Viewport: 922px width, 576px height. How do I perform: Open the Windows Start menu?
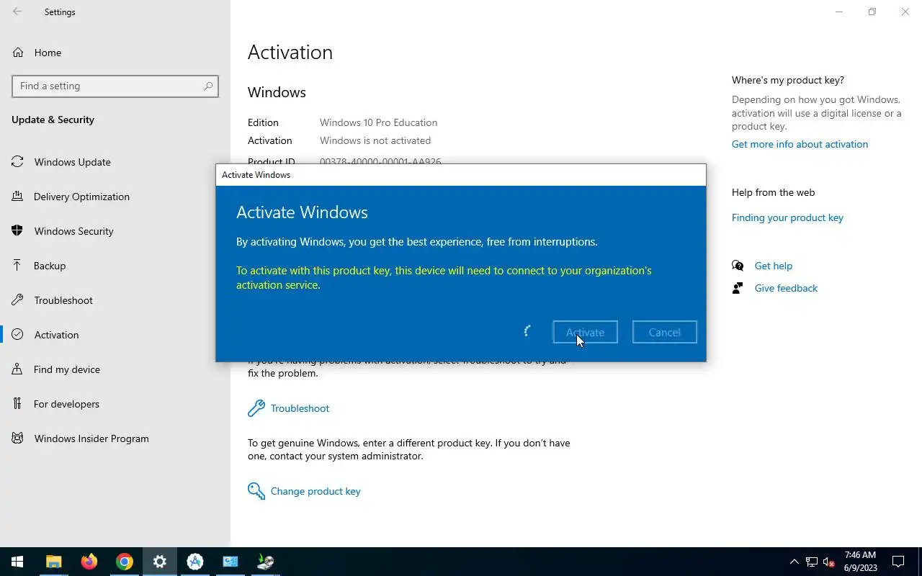click(17, 562)
